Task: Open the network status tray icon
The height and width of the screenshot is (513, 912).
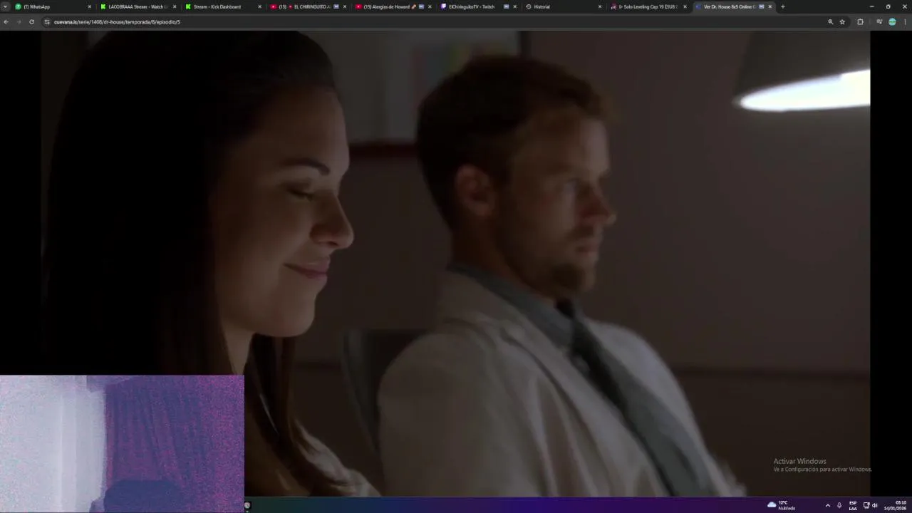Action: coord(866,505)
